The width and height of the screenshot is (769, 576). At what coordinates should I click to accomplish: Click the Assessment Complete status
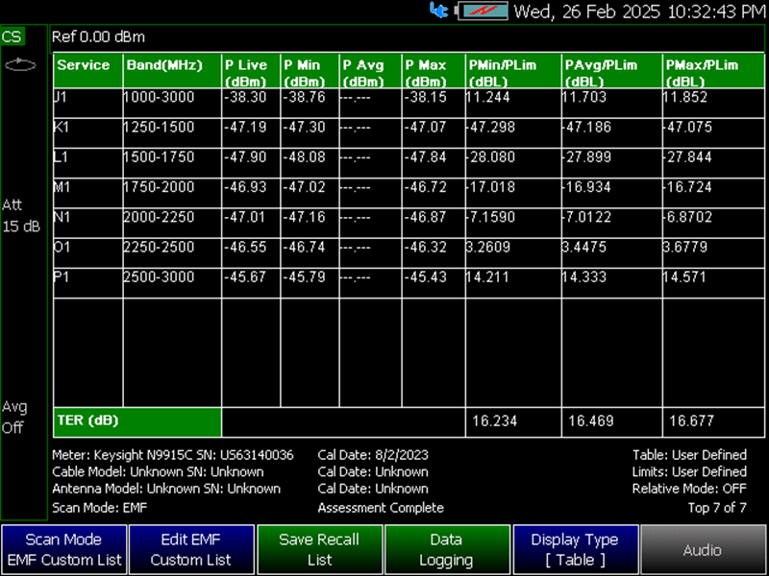(381, 508)
